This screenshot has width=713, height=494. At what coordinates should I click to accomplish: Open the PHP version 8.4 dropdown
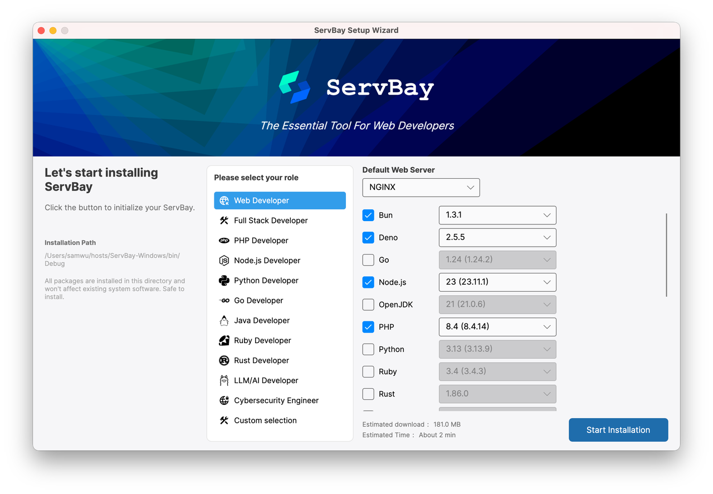point(497,327)
